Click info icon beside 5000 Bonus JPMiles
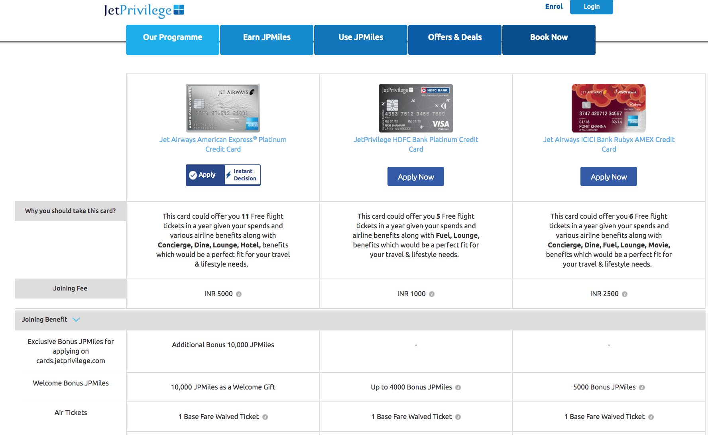The height and width of the screenshot is (435, 708). click(642, 388)
